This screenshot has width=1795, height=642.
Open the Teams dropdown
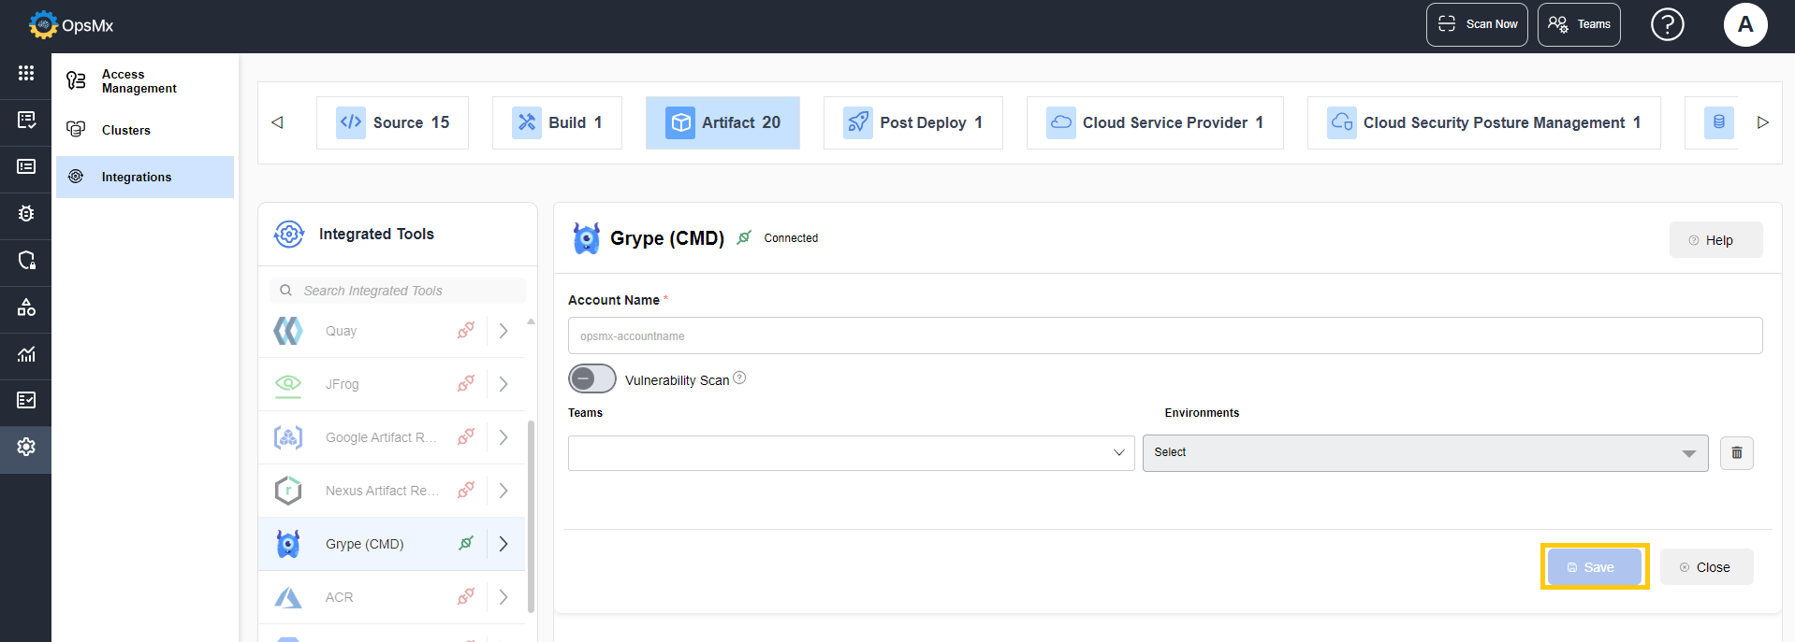850,453
